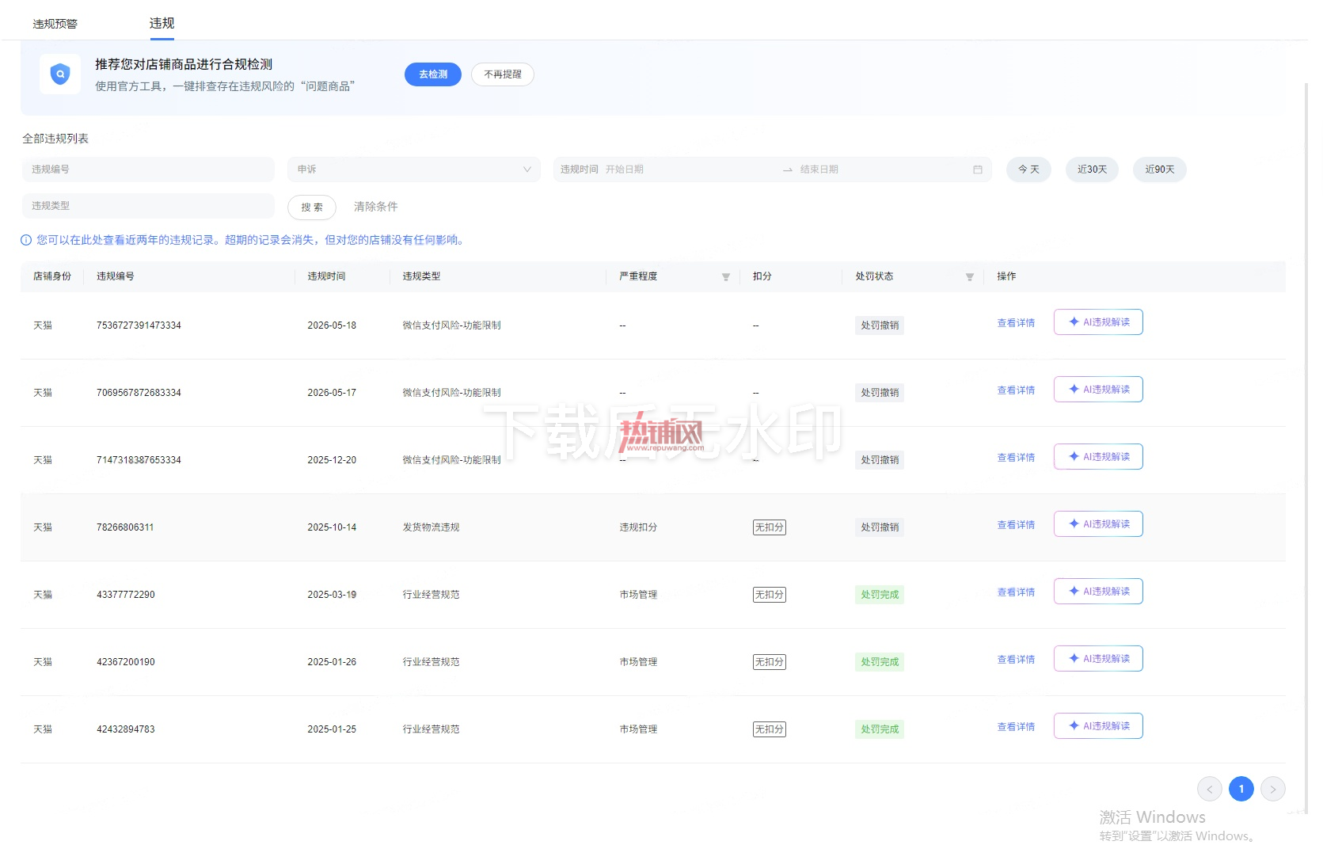Expand the 申诉 dropdown

(414, 169)
